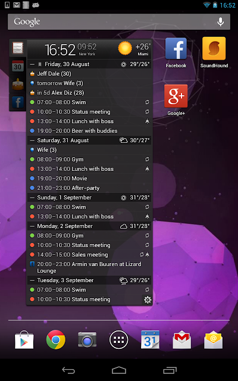Collapse the Friday, 30 August section
Viewport: 238px width, 381px height.
[32, 64]
